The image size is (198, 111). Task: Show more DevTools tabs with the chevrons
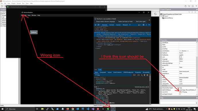click(130, 25)
